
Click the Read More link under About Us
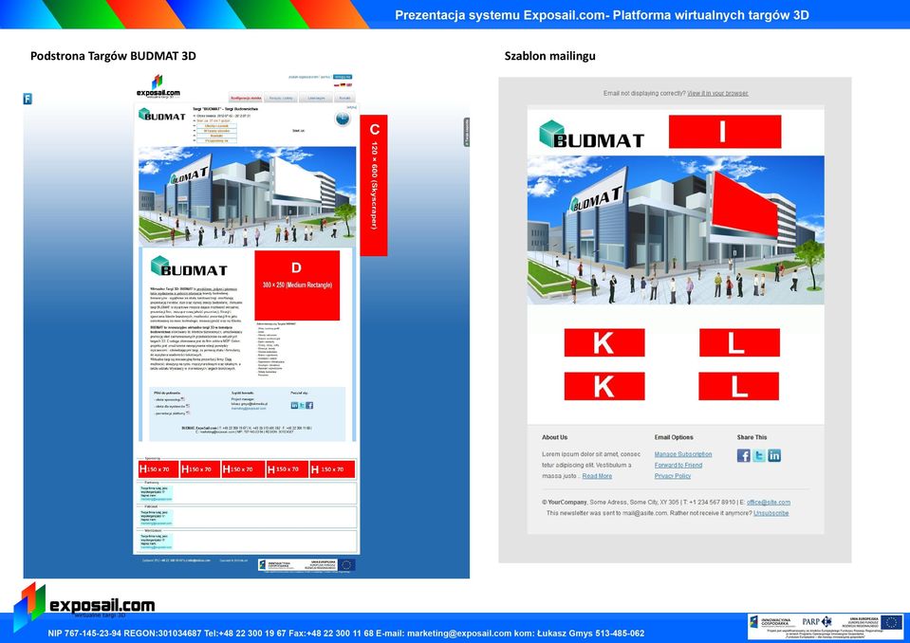coord(597,476)
